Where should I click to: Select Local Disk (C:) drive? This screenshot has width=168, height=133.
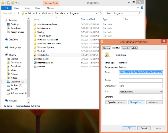(17, 82)
